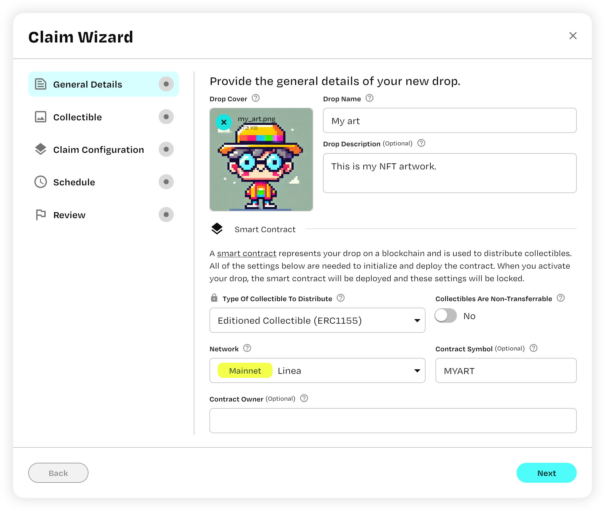
Task: Remove the uploaded my_art.png cover
Action: point(223,122)
